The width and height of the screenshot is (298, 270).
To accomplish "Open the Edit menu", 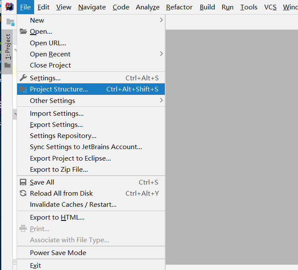I will point(43,7).
